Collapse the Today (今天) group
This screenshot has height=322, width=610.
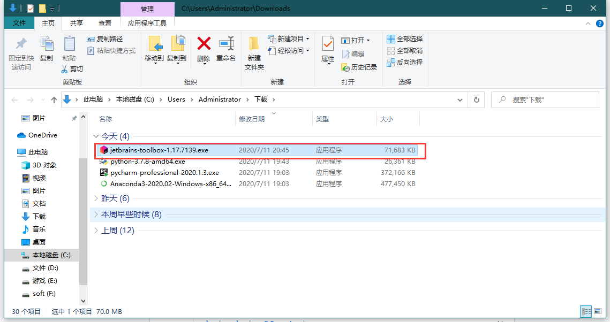(96, 136)
